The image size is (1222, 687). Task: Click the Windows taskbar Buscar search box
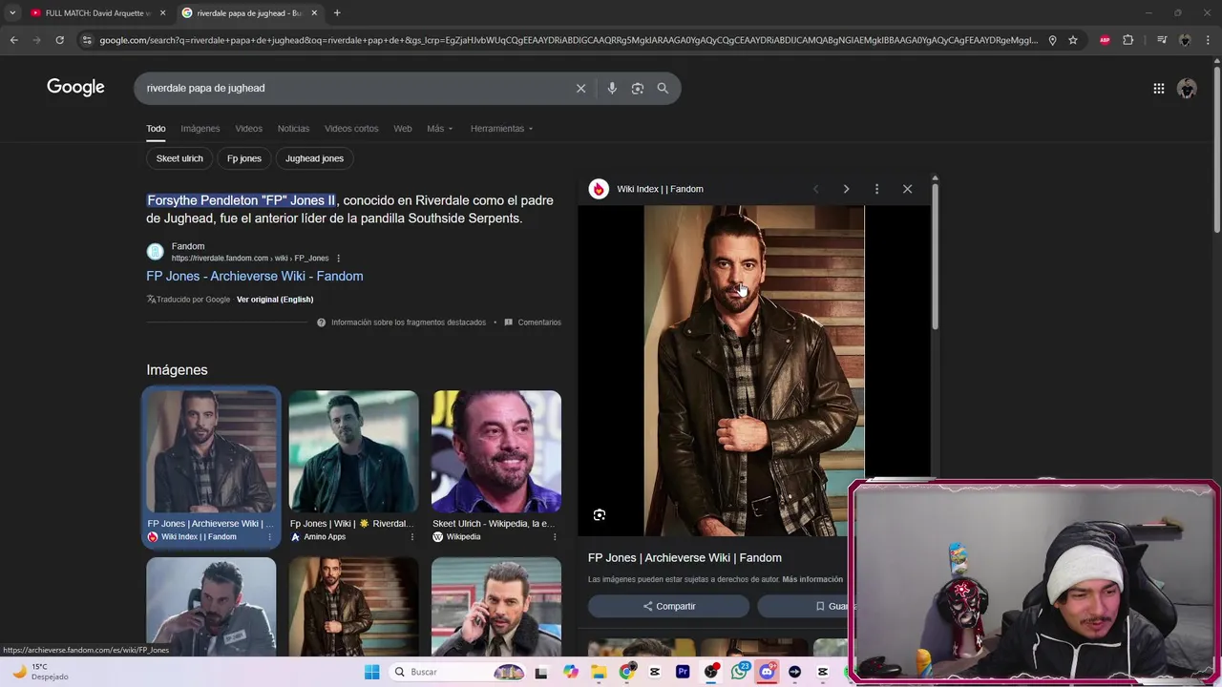(458, 672)
